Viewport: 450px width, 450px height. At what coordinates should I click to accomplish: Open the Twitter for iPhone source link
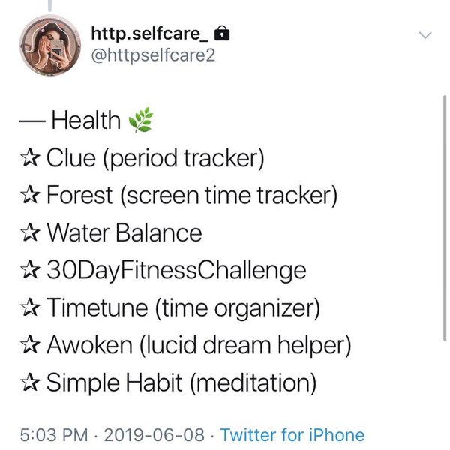292,435
